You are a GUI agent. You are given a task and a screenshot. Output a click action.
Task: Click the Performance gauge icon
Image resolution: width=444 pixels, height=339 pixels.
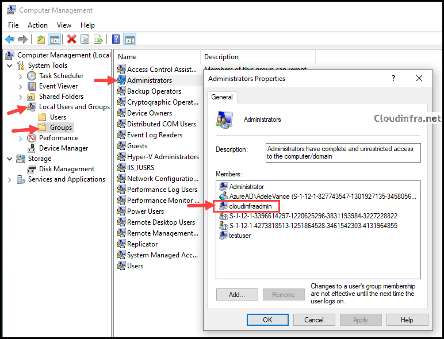click(32, 138)
